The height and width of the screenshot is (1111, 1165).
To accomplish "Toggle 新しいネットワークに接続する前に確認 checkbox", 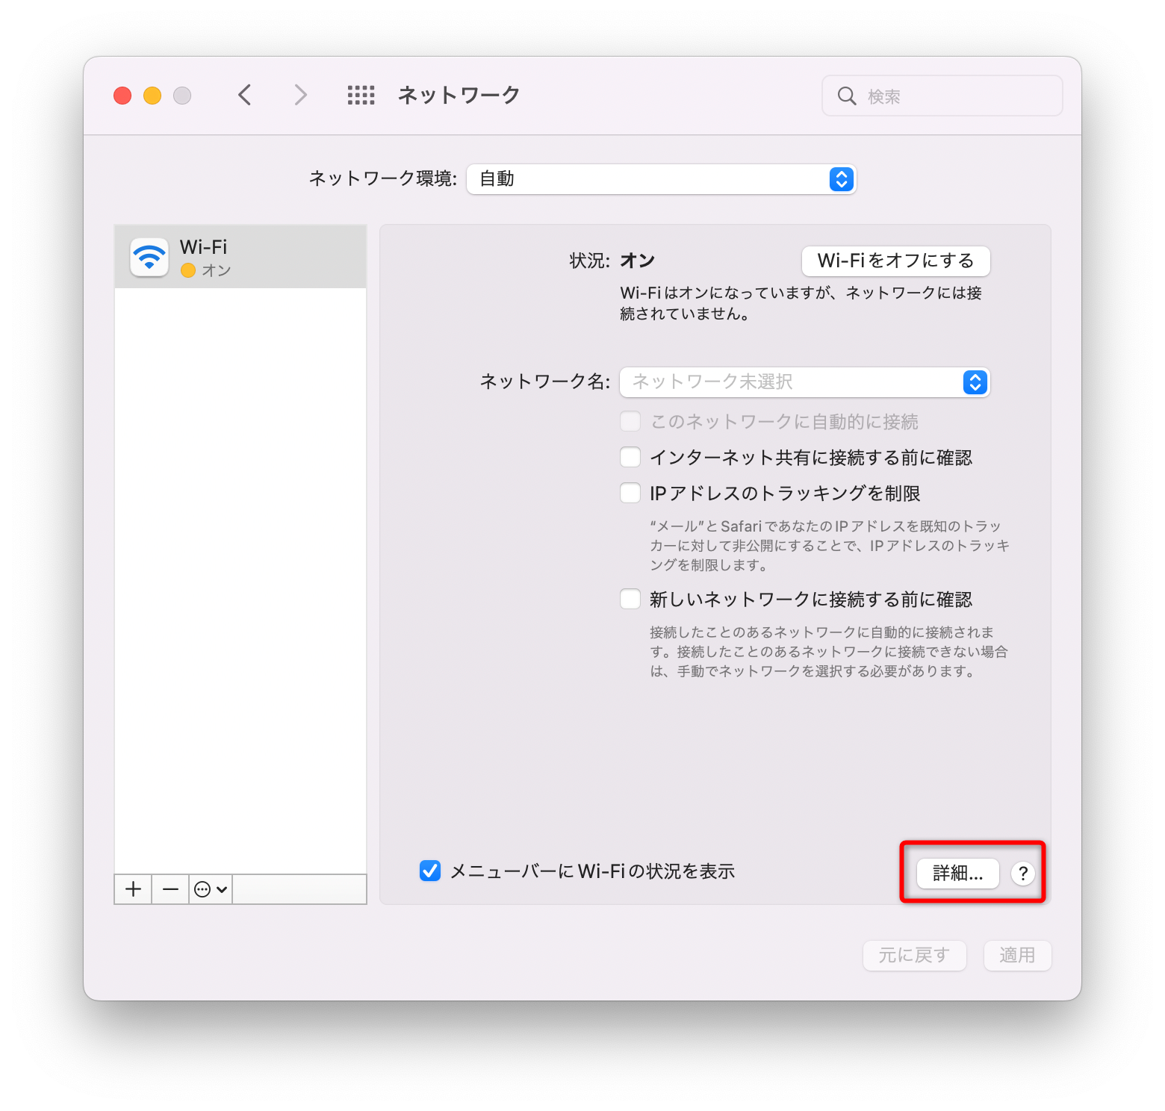I will click(x=630, y=599).
